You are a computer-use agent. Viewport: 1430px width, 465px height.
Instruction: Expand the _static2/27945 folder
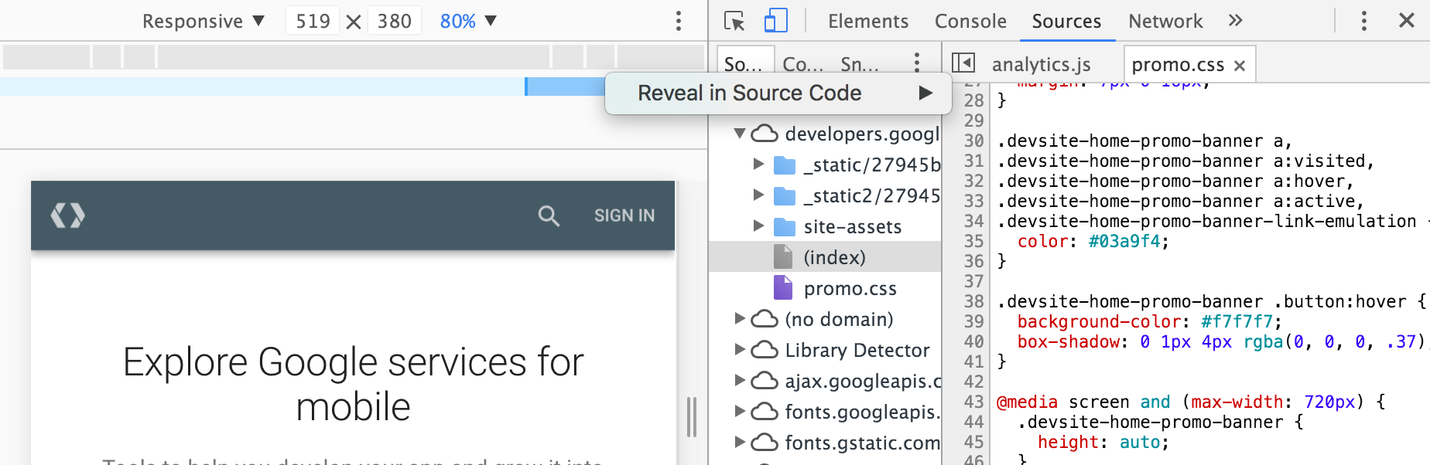click(758, 195)
